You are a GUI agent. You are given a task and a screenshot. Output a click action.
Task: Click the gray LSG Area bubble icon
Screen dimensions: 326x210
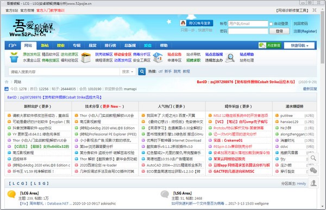(165, 194)
